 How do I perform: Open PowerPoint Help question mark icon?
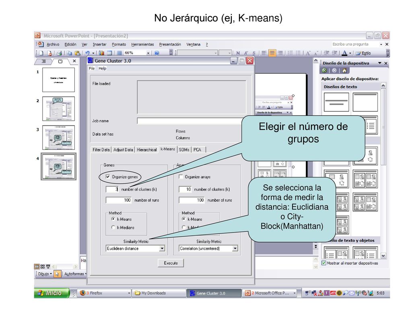(157, 53)
